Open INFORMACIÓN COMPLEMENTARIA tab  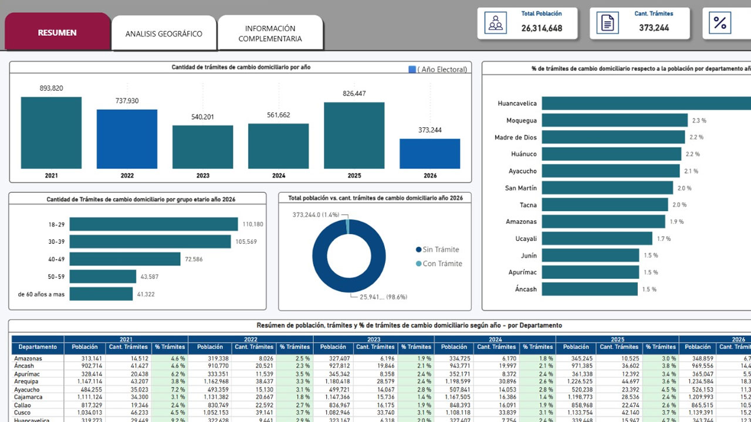pyautogui.click(x=270, y=33)
